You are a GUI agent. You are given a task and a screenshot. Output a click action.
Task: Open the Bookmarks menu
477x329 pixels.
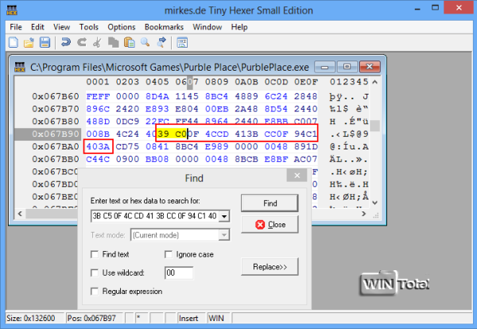[164, 27]
